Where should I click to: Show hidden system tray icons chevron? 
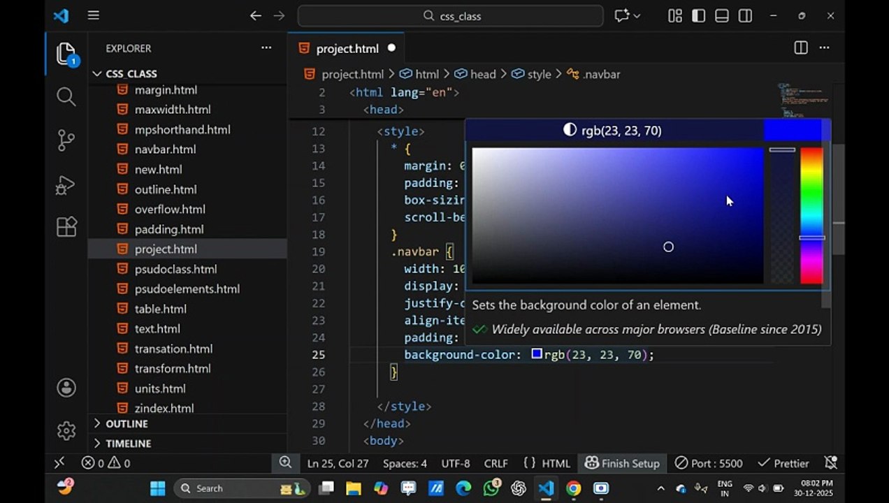[x=660, y=488]
